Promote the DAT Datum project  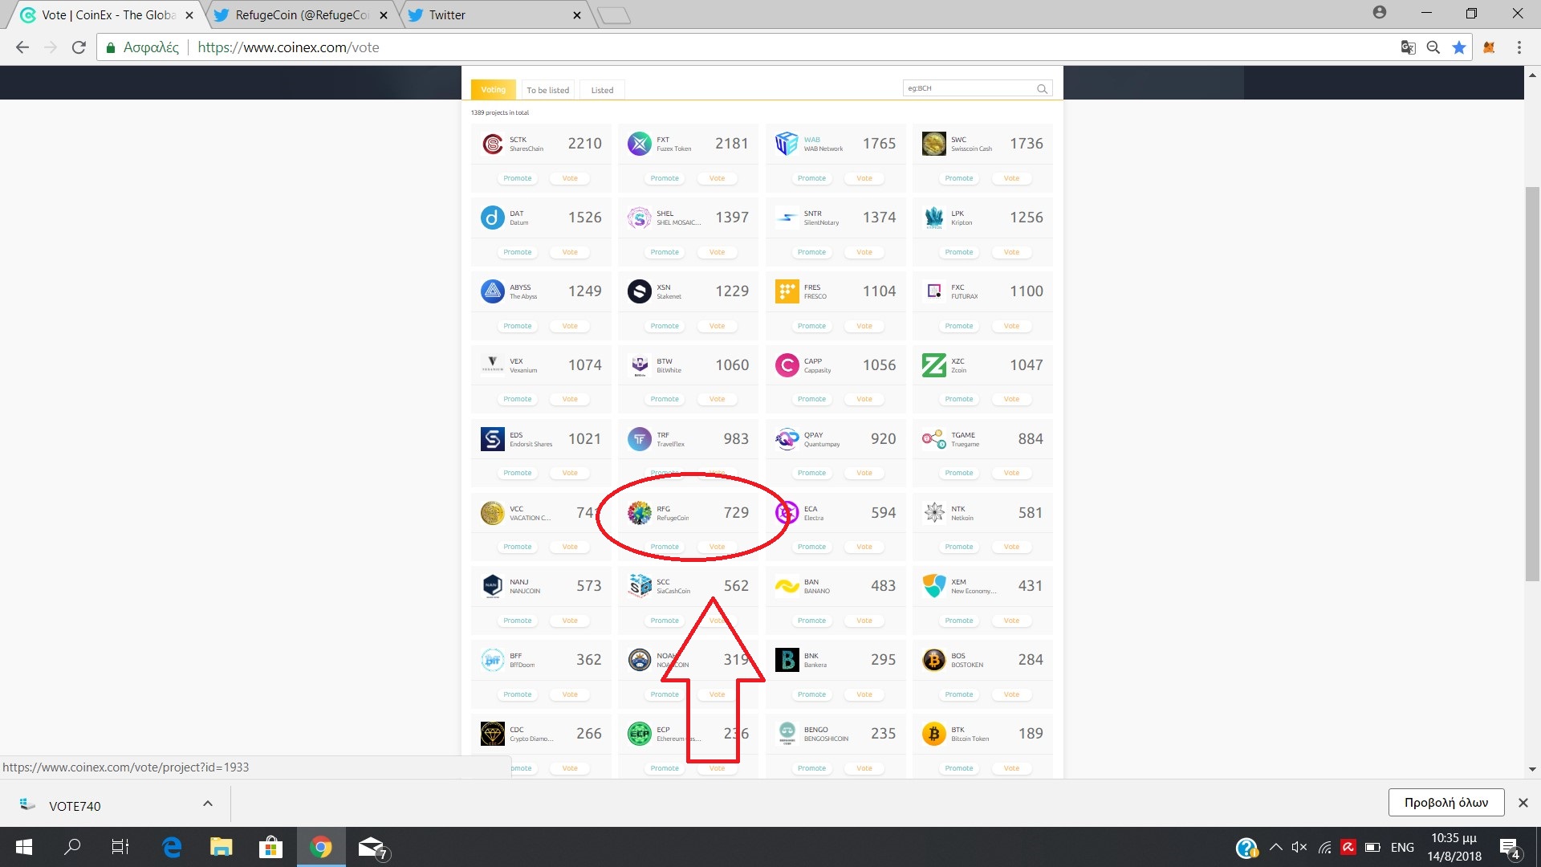click(x=518, y=252)
